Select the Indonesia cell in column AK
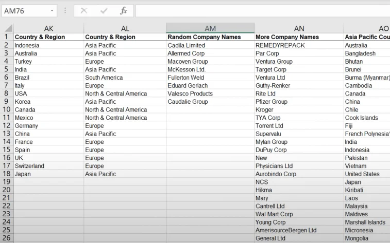The width and height of the screenshot is (390, 243). pyautogui.click(x=49, y=45)
